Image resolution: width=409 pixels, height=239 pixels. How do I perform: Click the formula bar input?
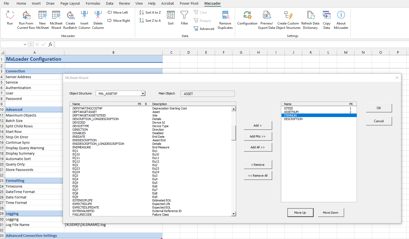tap(232, 44)
